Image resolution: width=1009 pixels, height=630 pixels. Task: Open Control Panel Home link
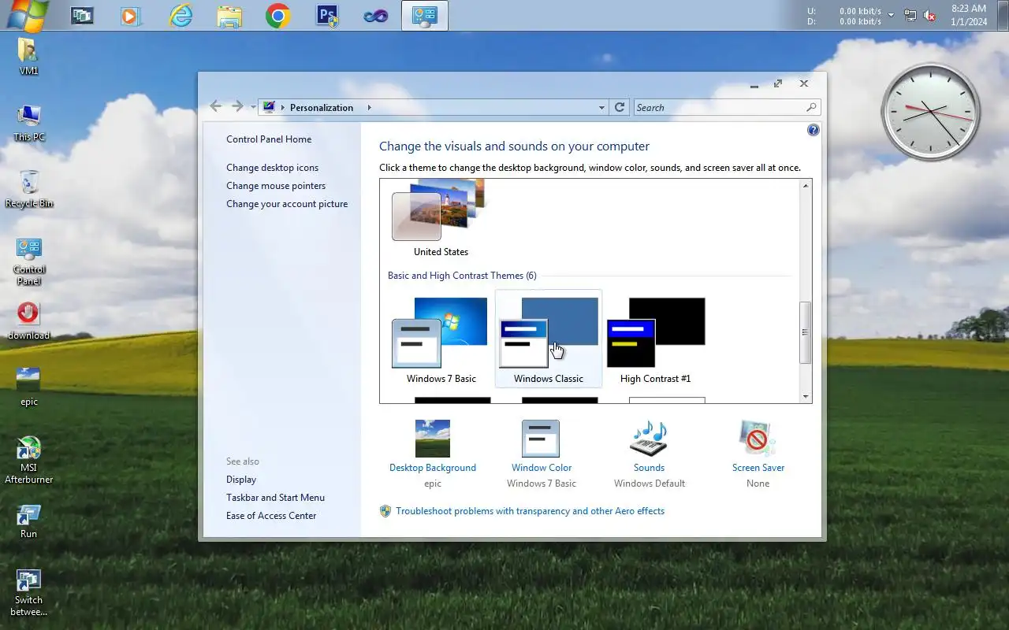[269, 139]
